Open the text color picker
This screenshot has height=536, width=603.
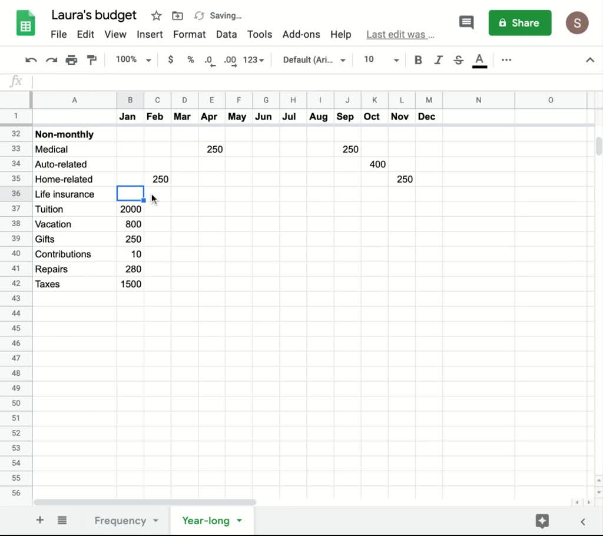point(479,59)
